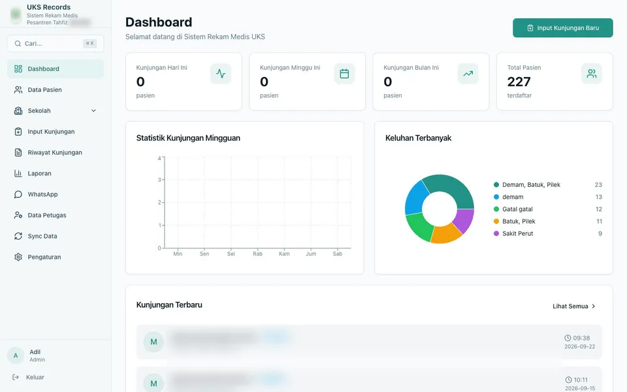
Task: Open the Pengaturan settings menu item
Action: tap(56, 257)
